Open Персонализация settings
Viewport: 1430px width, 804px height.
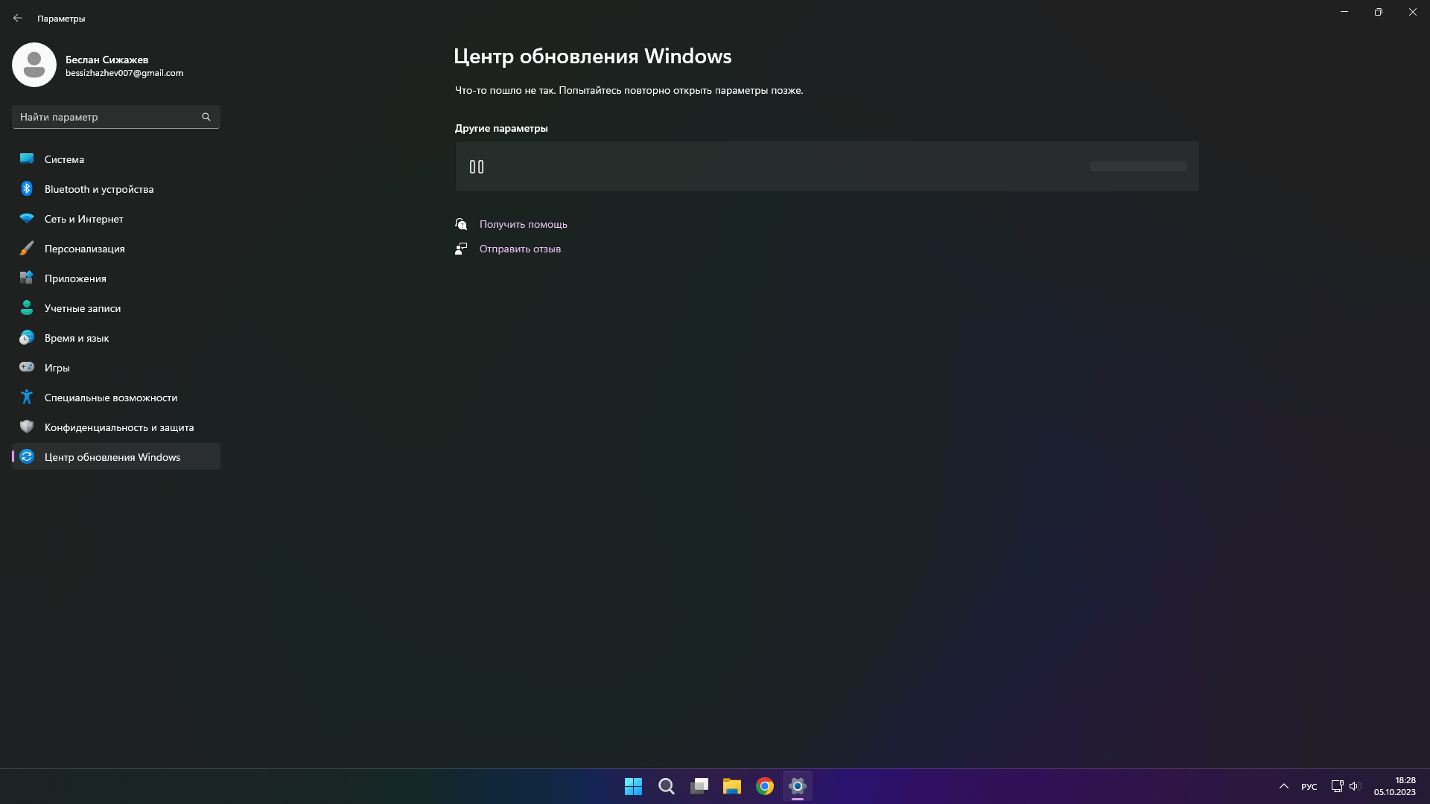116,248
